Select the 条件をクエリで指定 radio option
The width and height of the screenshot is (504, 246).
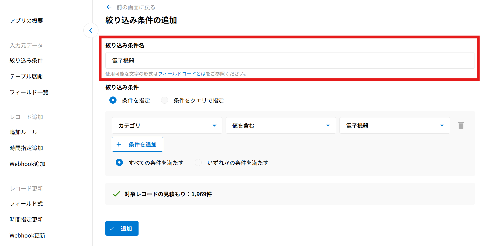(165, 100)
